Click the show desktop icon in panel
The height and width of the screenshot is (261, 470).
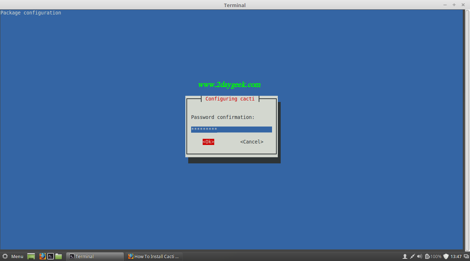(x=31, y=256)
